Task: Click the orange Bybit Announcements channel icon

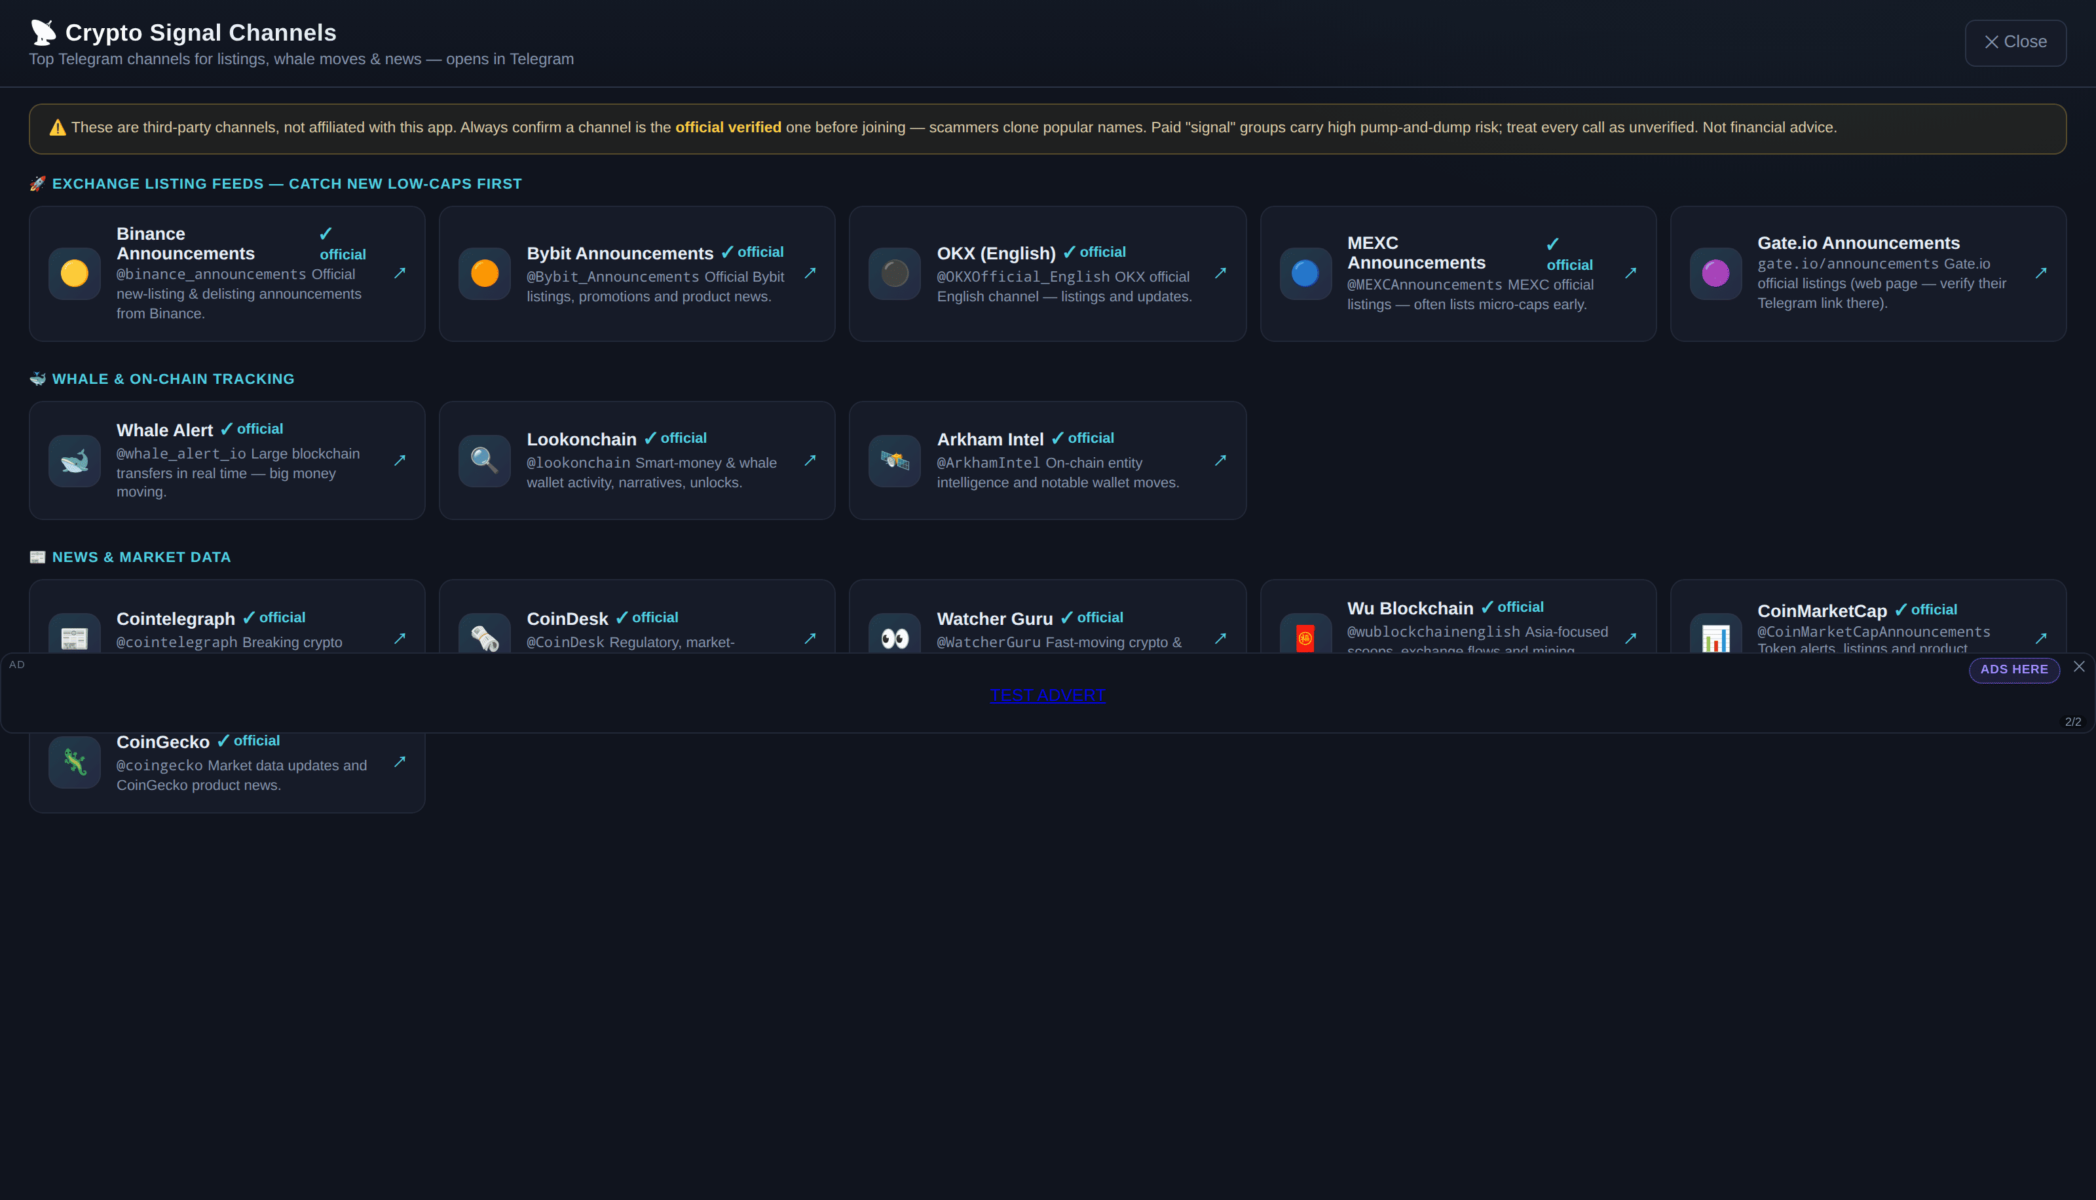Action: 485,272
